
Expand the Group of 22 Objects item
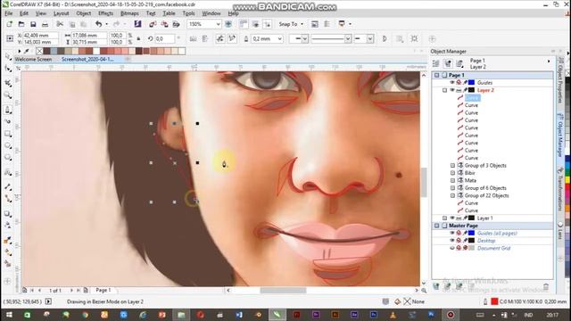click(452, 195)
